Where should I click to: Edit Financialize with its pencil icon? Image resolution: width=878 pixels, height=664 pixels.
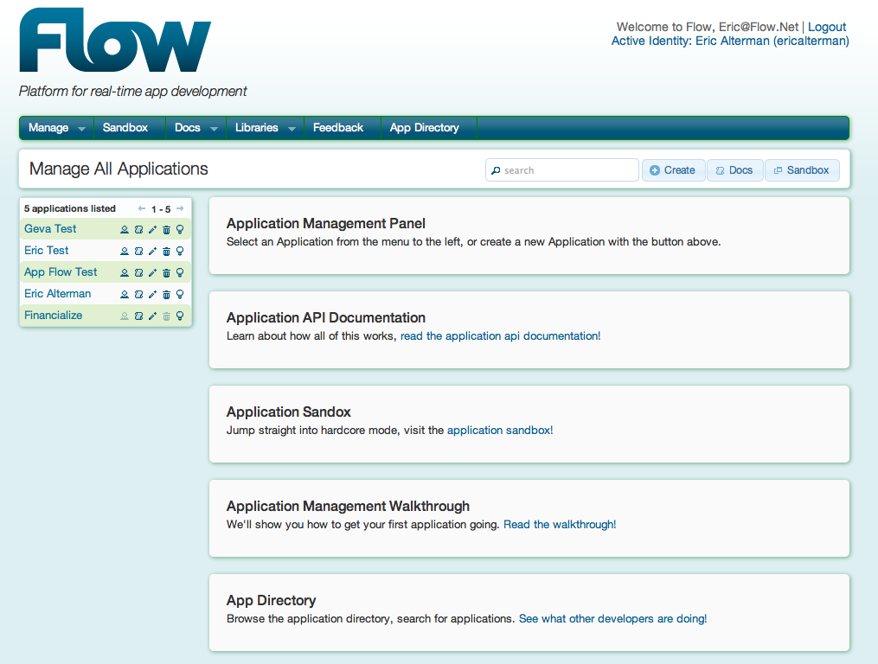(x=152, y=316)
